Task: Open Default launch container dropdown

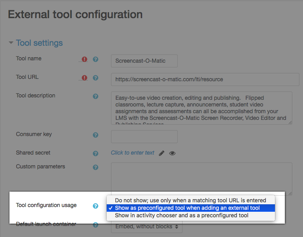Action: (147, 226)
